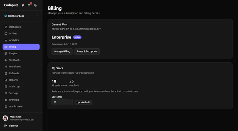This screenshot has height=131, width=238.
Task: Click the Settings gear icon
Action: tap(6, 93)
